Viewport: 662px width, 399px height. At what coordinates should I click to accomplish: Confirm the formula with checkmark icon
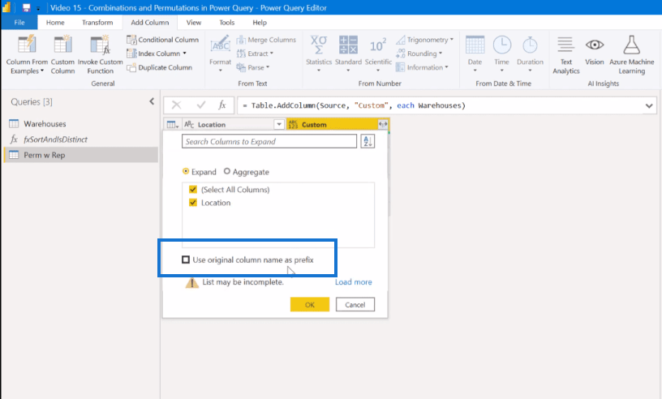click(201, 105)
